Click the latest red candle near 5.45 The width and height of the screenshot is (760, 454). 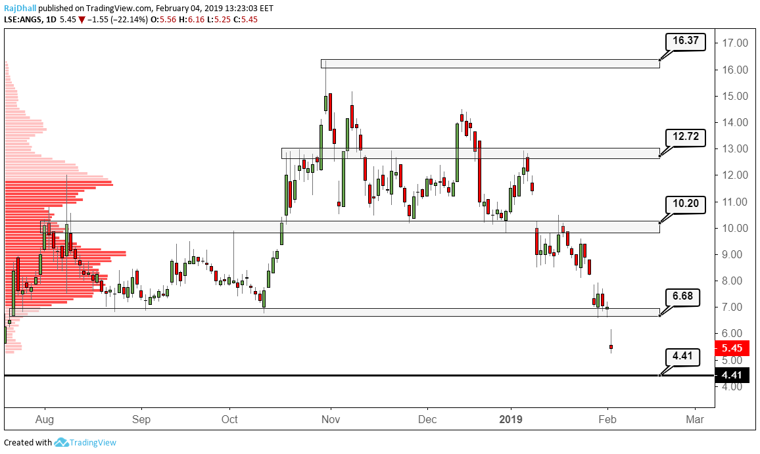point(611,346)
